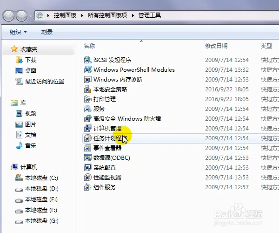Click the 音乐 note icon
The image size is (279, 233).
[19, 146]
